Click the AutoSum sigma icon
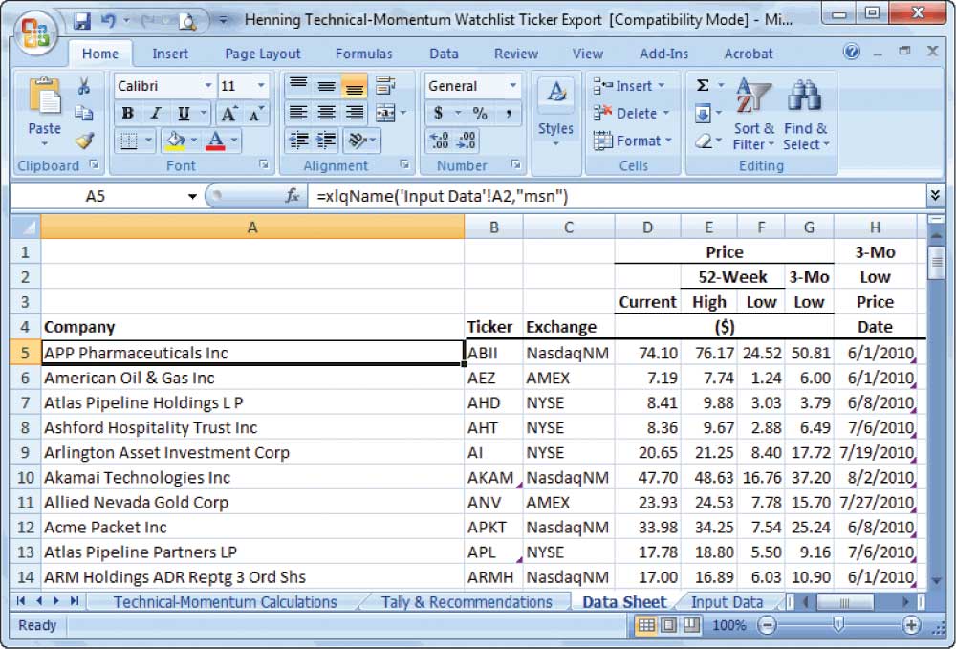Viewport: 956px width, 649px height. pos(703,86)
